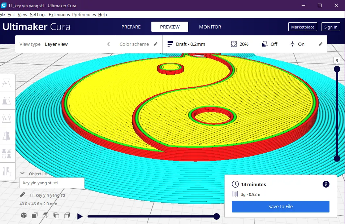Click the pencil icon to rename job
Image resolution: width=345 pixels, height=224 pixels.
[x=22, y=195]
